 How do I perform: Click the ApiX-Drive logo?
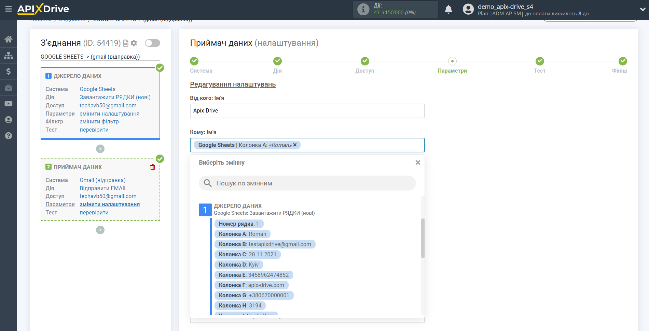43,9
